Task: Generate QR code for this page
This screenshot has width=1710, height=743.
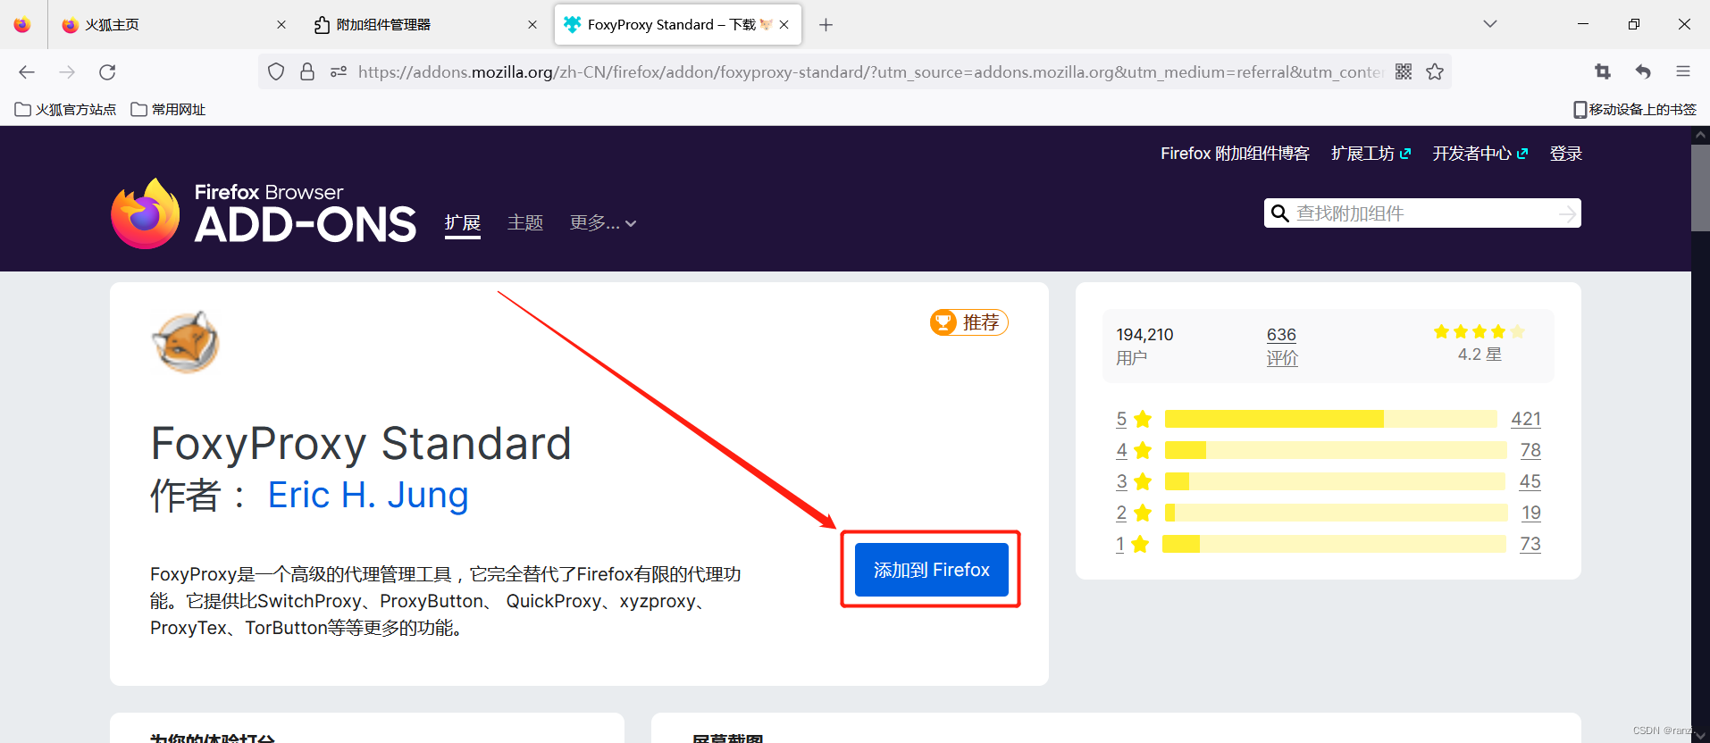Action: tap(1404, 72)
